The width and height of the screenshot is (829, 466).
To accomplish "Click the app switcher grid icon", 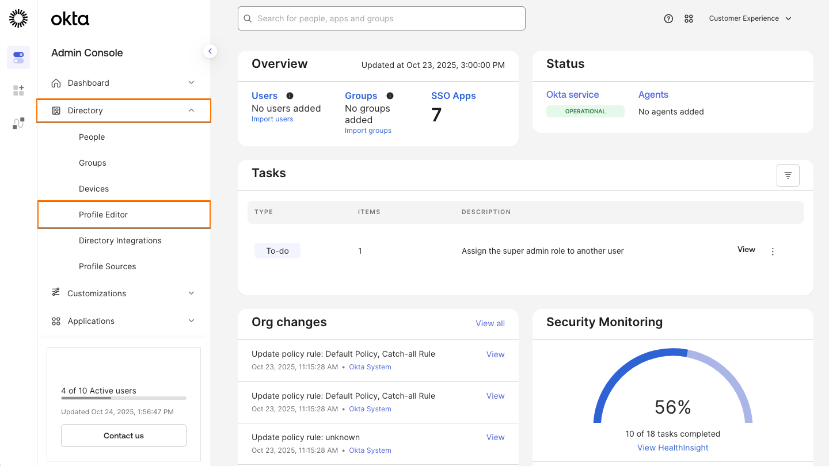I will (x=689, y=18).
